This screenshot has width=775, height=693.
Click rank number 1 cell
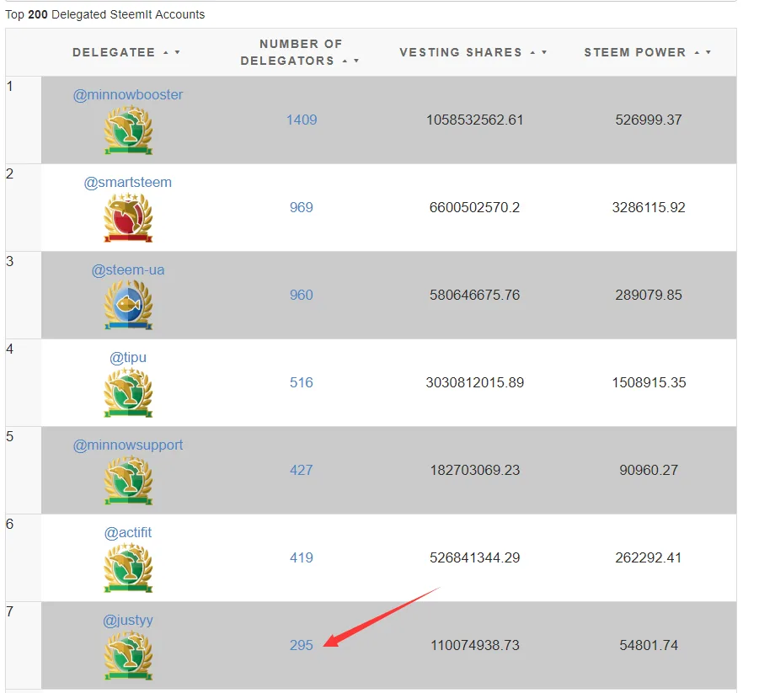point(24,120)
